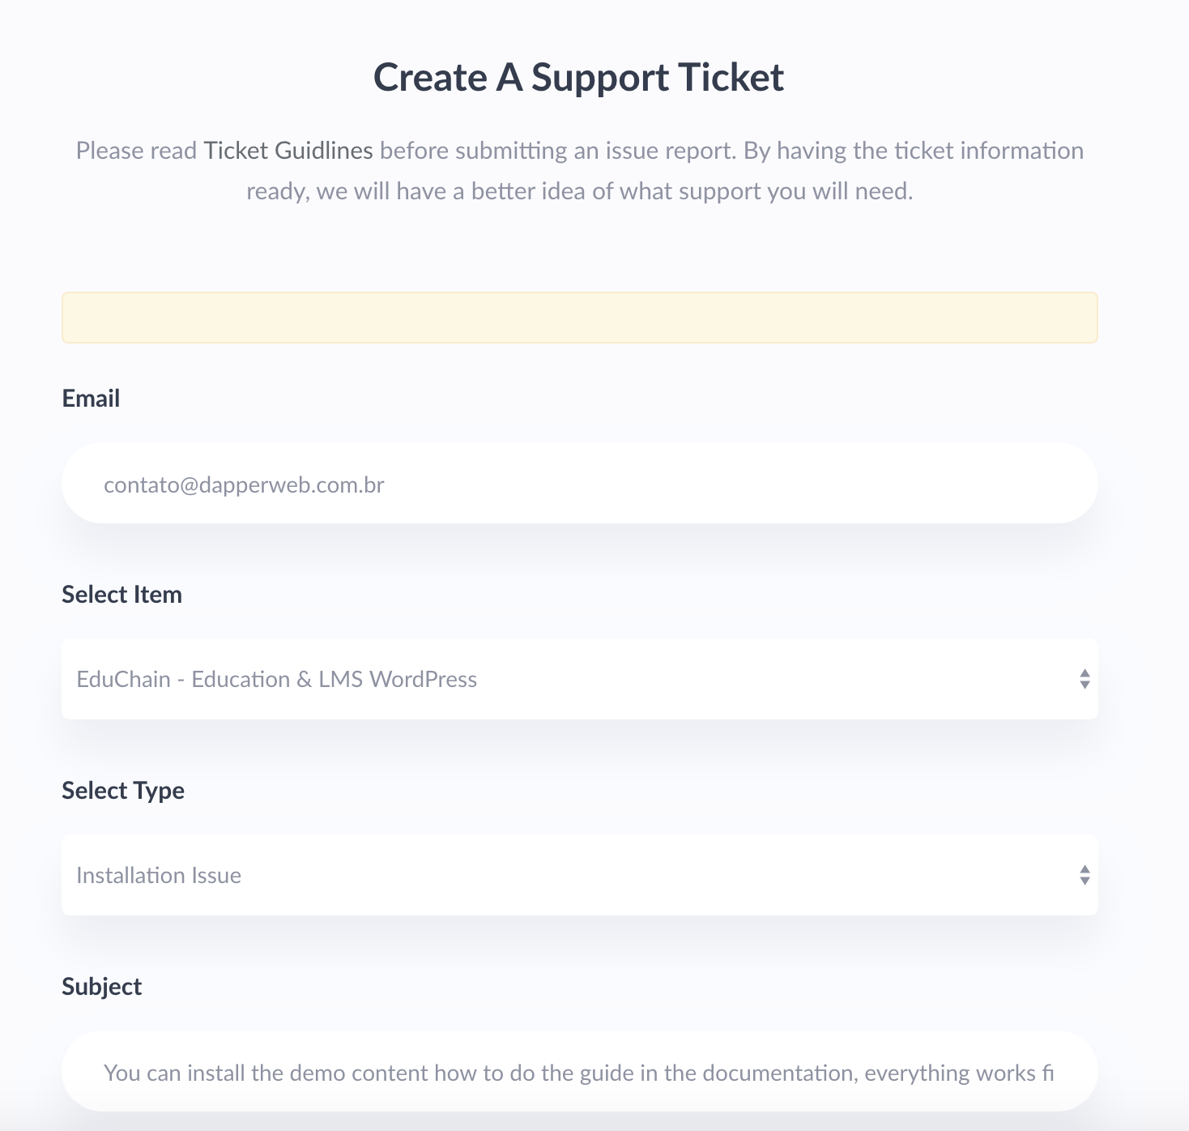Focus the Email input field

[579, 484]
